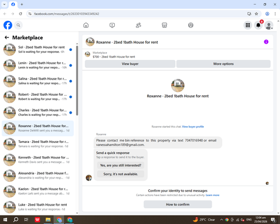Open File Explorer from taskbar
The image size is (280, 224).
[x=48, y=220]
